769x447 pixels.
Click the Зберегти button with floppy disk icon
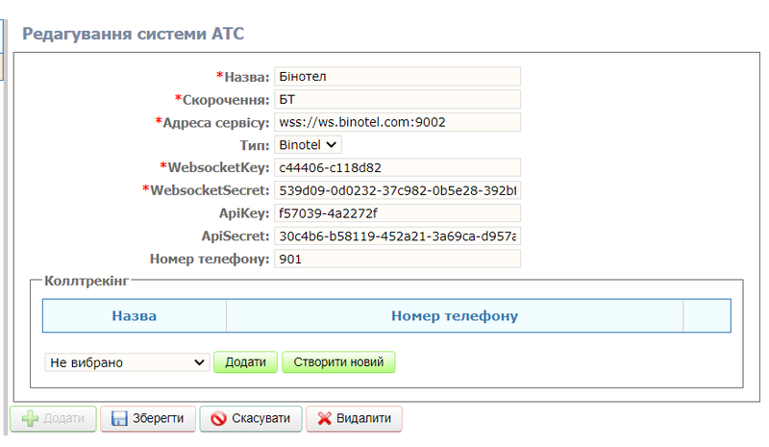[x=147, y=419]
